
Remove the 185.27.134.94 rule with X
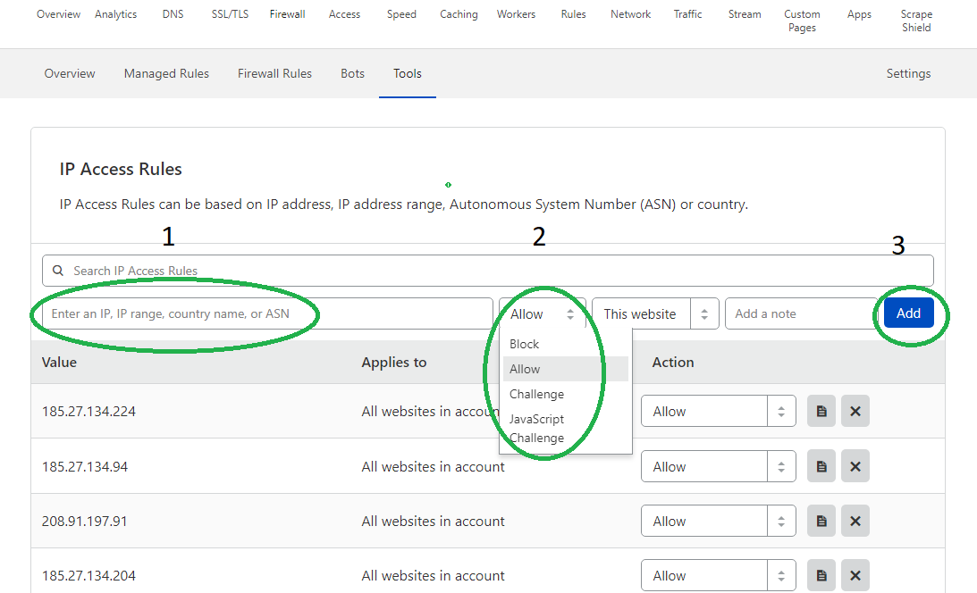pyautogui.click(x=855, y=467)
